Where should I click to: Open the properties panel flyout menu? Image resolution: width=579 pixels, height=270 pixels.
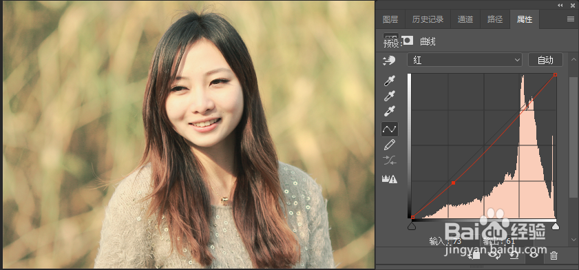[x=571, y=19]
